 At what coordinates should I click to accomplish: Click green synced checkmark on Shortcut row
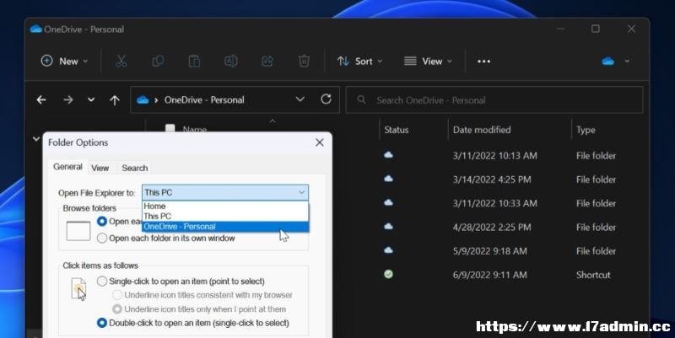[x=388, y=274]
